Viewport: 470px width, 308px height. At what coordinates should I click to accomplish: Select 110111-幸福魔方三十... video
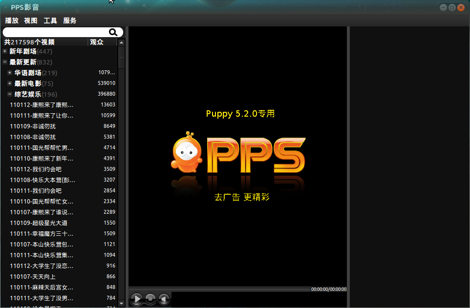pyautogui.click(x=42, y=234)
